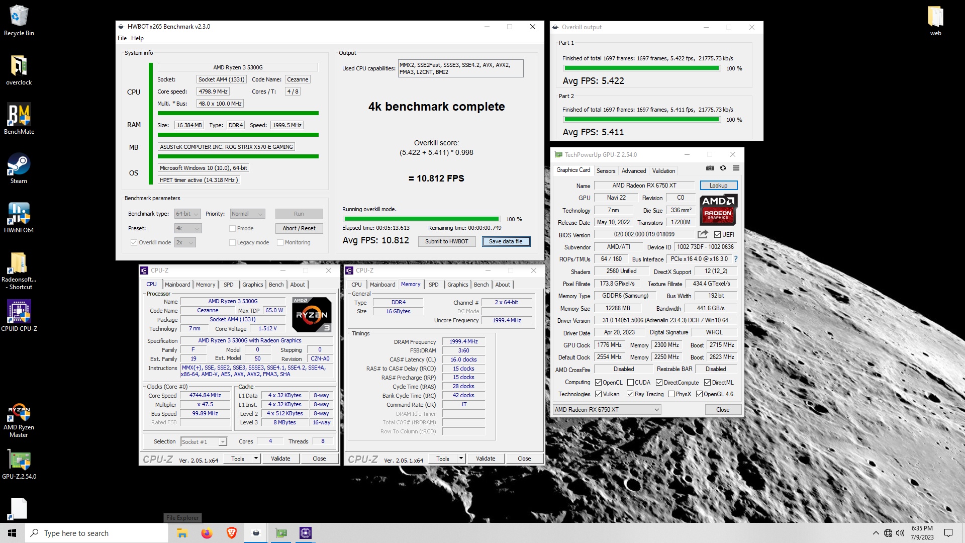The width and height of the screenshot is (965, 543).
Task: Open the volume icon in the system tray
Action: (x=900, y=533)
